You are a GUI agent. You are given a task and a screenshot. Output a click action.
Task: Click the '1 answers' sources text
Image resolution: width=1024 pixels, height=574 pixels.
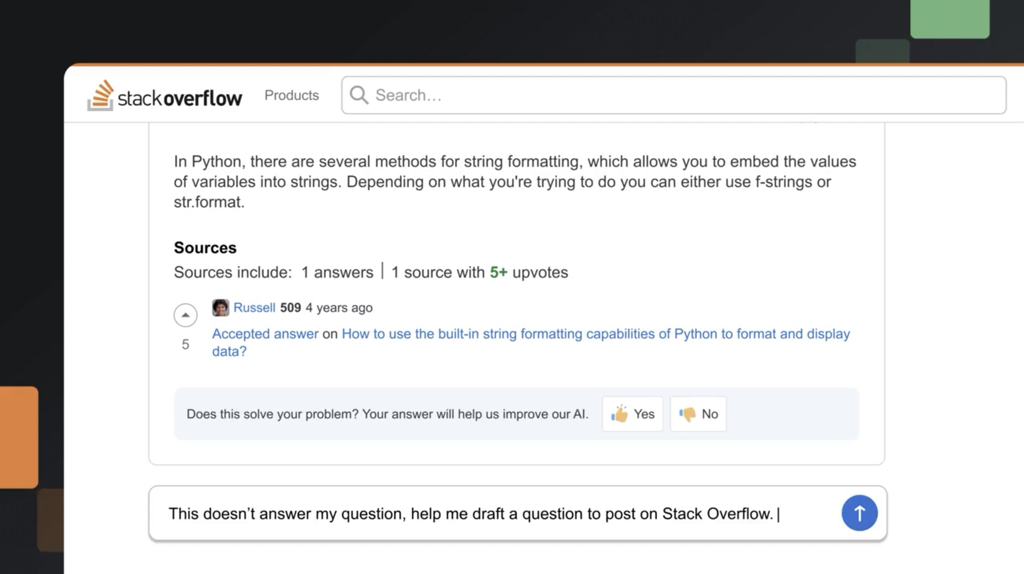[x=337, y=272]
